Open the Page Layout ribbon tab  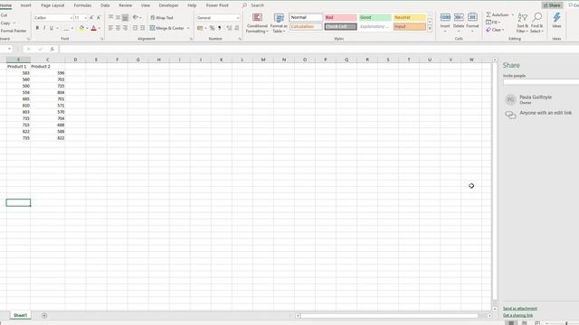pos(52,5)
